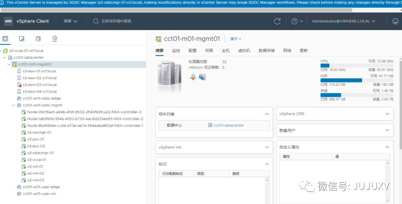Click VM icon next to s3-nsxmgr-01
This screenshot has height=204, width=402.
(23, 132)
